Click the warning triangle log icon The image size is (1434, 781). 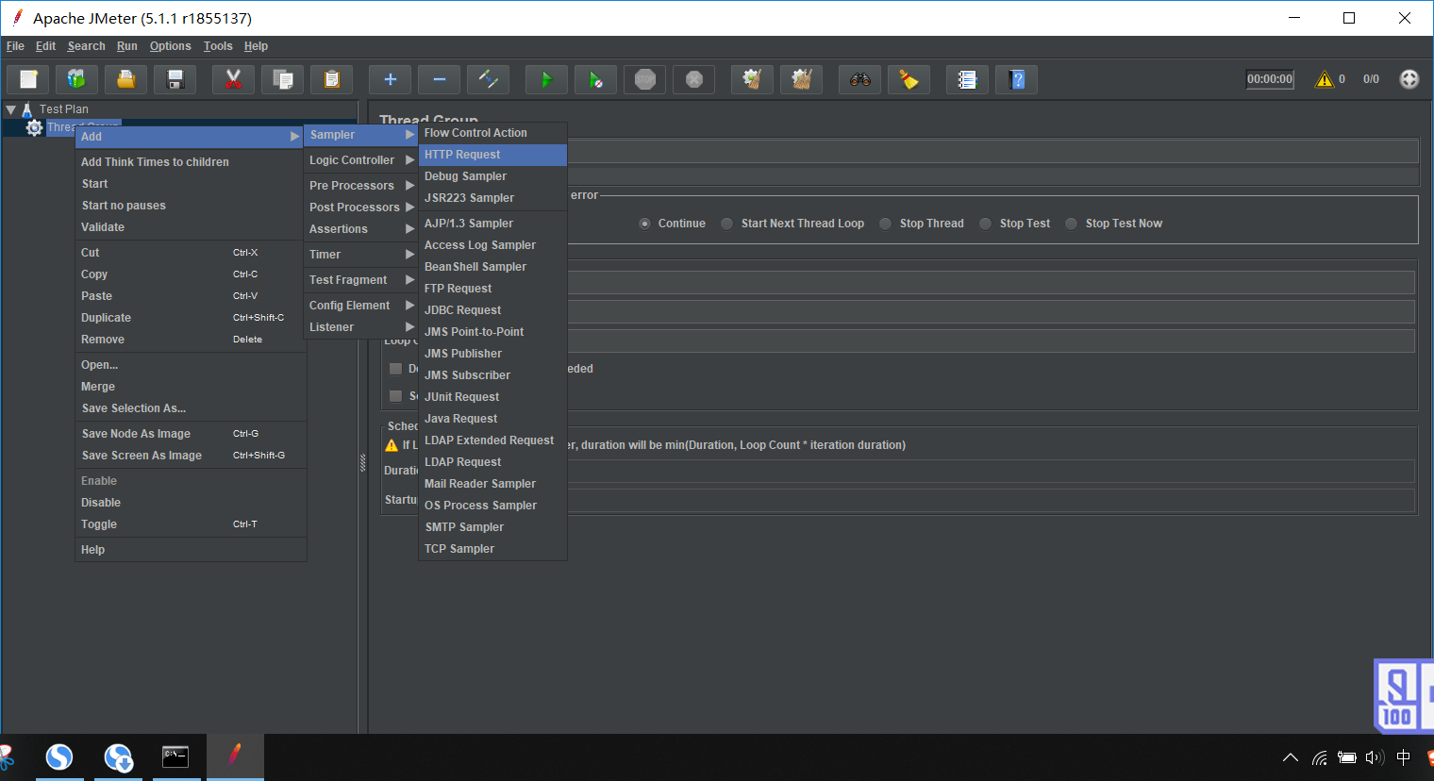(1325, 79)
